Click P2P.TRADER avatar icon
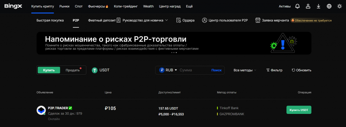Viewport: 346px width, 127px height. pos(41,110)
